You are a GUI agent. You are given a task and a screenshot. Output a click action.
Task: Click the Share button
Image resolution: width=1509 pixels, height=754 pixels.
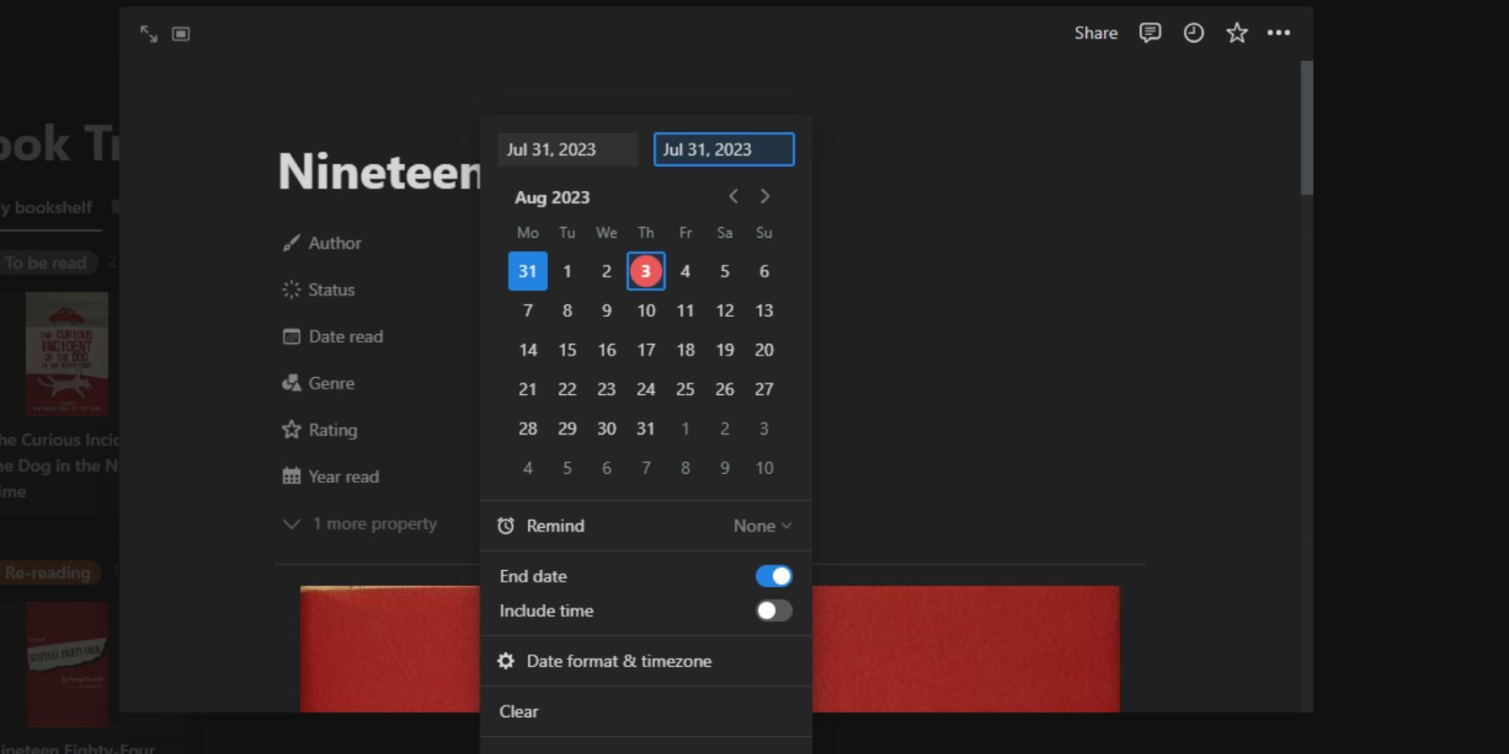(x=1096, y=33)
